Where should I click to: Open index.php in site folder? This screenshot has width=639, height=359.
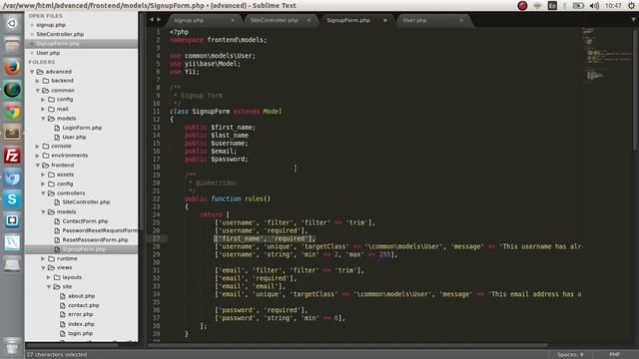pos(81,324)
